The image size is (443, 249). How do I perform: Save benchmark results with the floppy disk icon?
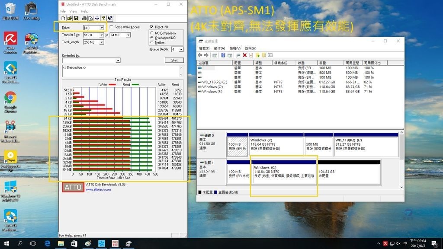[76, 18]
